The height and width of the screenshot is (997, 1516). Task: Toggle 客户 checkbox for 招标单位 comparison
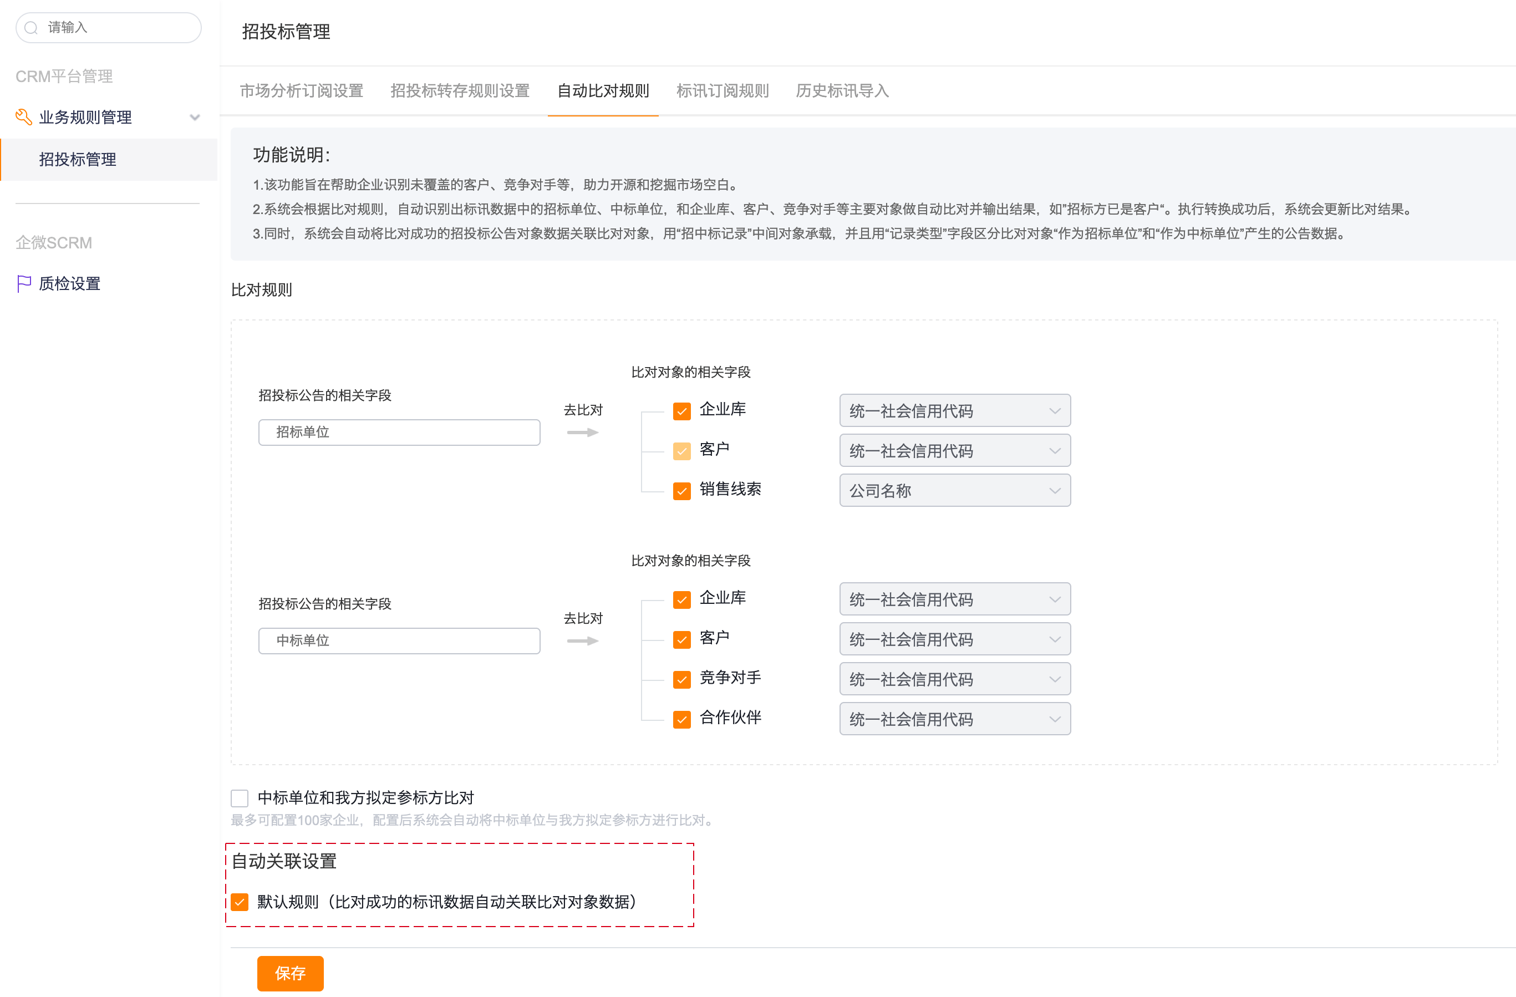[x=681, y=451]
